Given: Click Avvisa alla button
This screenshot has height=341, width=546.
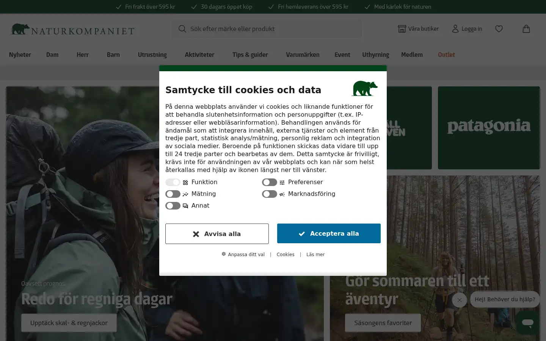Looking at the screenshot, I should pos(217,234).
